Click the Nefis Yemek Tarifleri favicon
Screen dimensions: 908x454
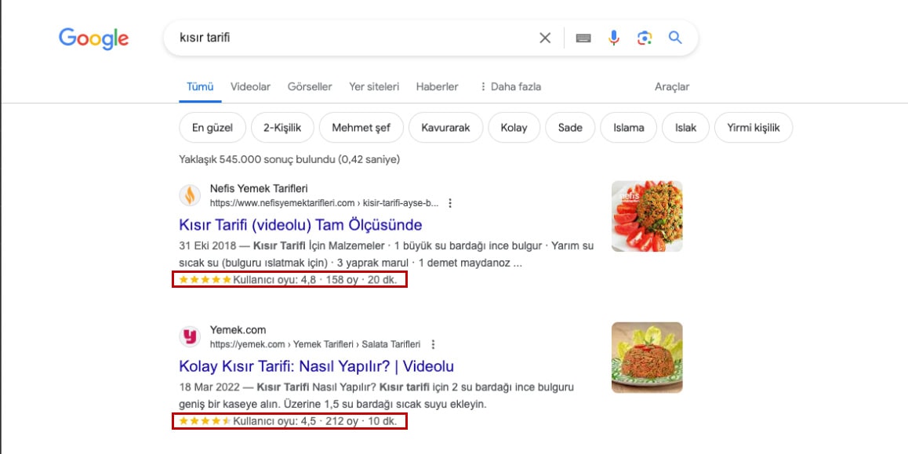(x=190, y=195)
